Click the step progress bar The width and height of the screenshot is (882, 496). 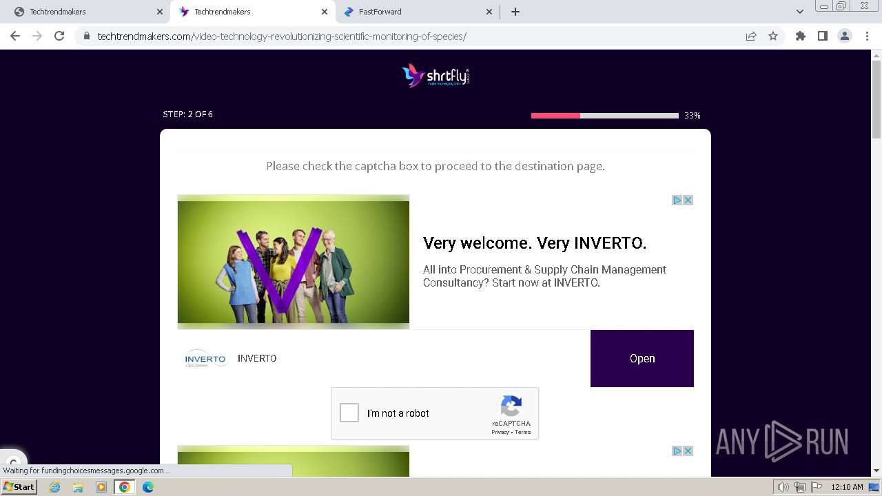(x=605, y=116)
